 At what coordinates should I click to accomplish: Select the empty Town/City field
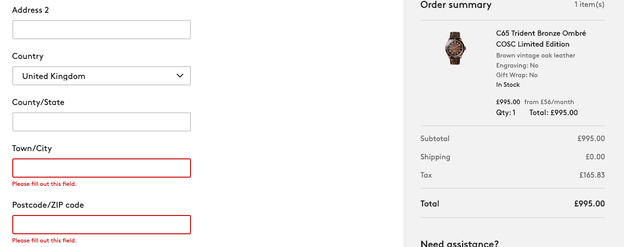[x=101, y=168]
